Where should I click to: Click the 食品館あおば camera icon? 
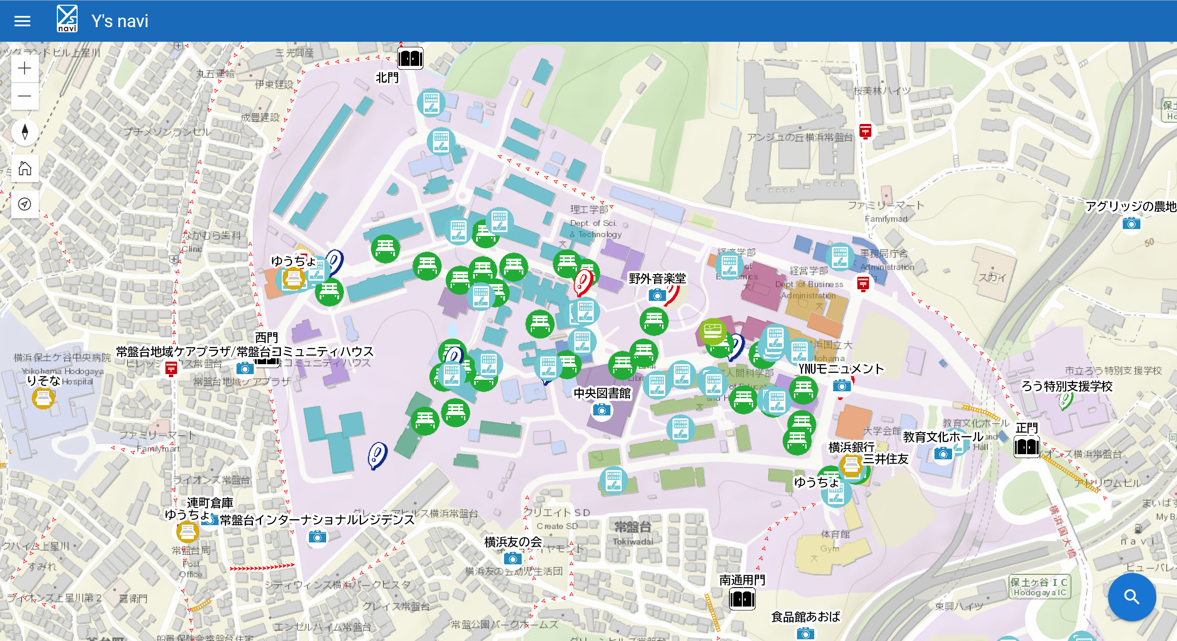tap(805, 633)
